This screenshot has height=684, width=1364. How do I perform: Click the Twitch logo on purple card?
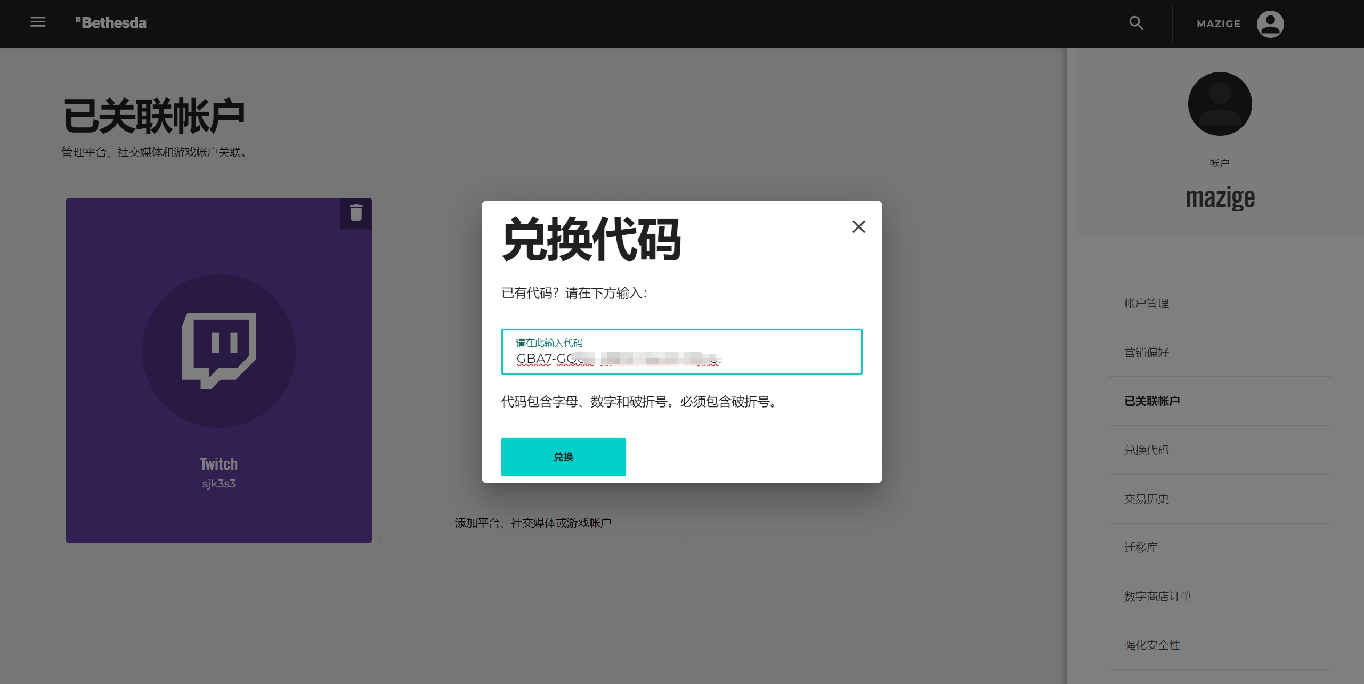pyautogui.click(x=219, y=351)
